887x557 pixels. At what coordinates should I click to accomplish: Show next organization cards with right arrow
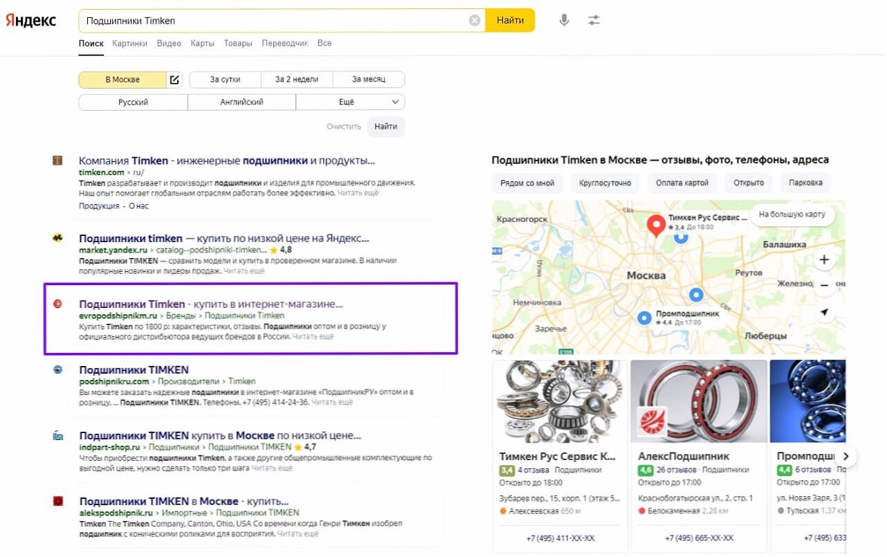point(846,457)
